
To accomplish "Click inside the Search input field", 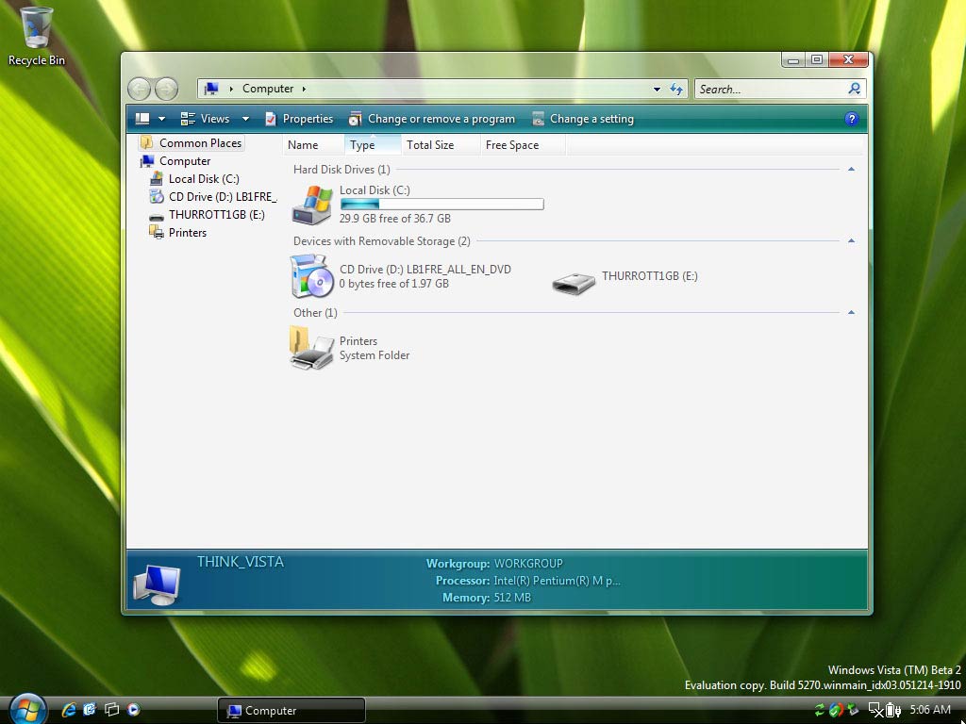I will pos(772,90).
